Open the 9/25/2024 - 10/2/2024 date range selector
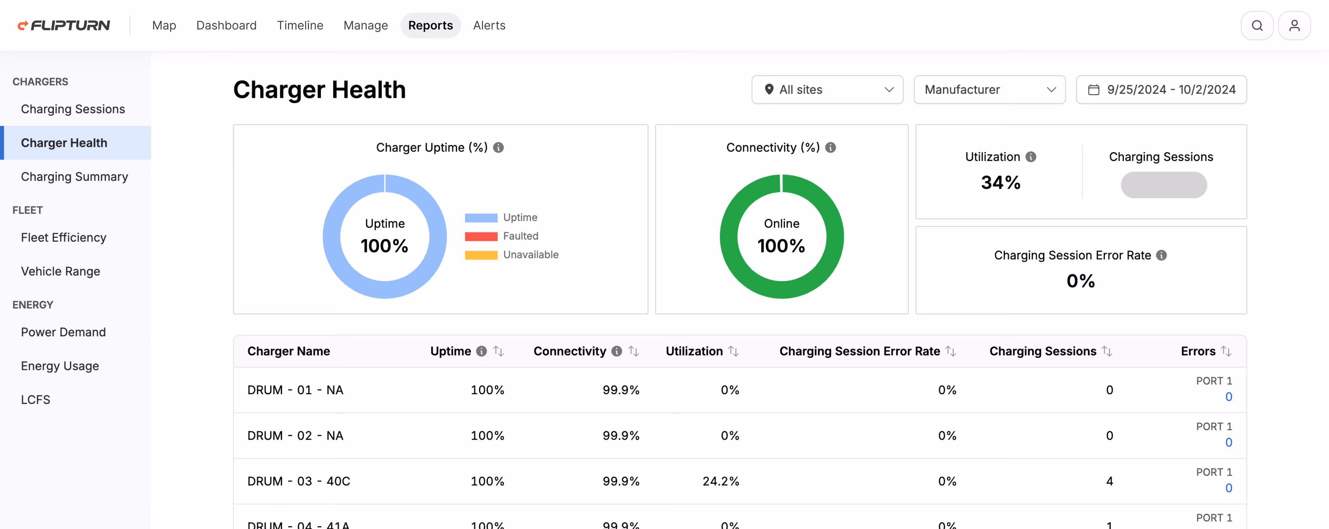 (x=1161, y=89)
